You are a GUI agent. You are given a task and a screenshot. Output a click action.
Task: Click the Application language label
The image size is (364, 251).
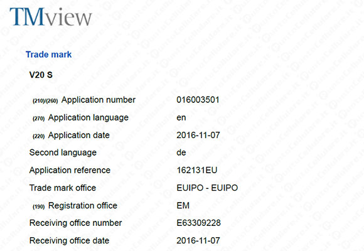(x=88, y=117)
